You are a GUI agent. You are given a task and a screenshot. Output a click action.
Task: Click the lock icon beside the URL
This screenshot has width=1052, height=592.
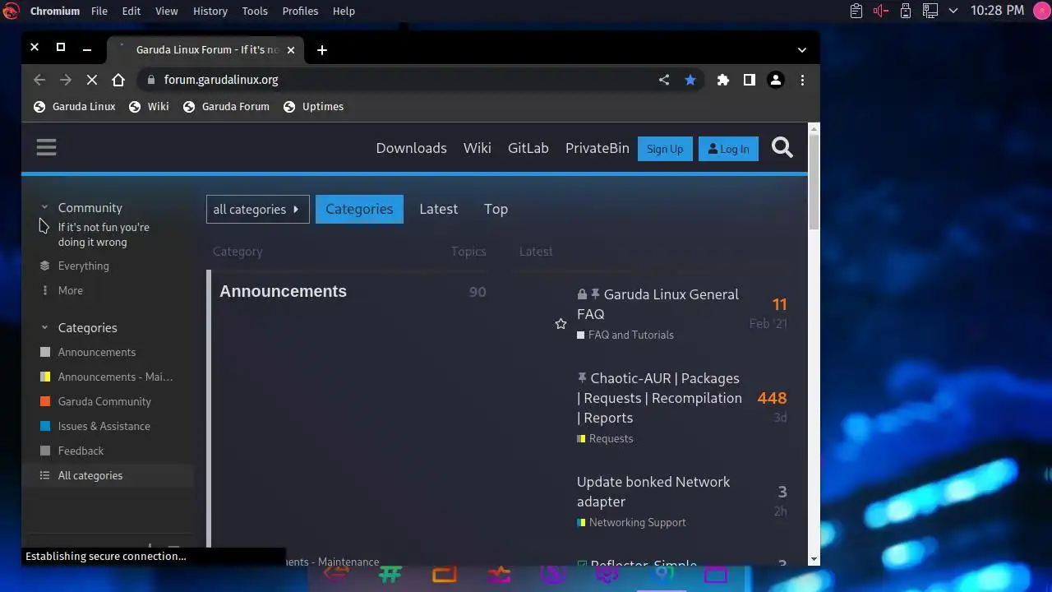[x=150, y=80]
